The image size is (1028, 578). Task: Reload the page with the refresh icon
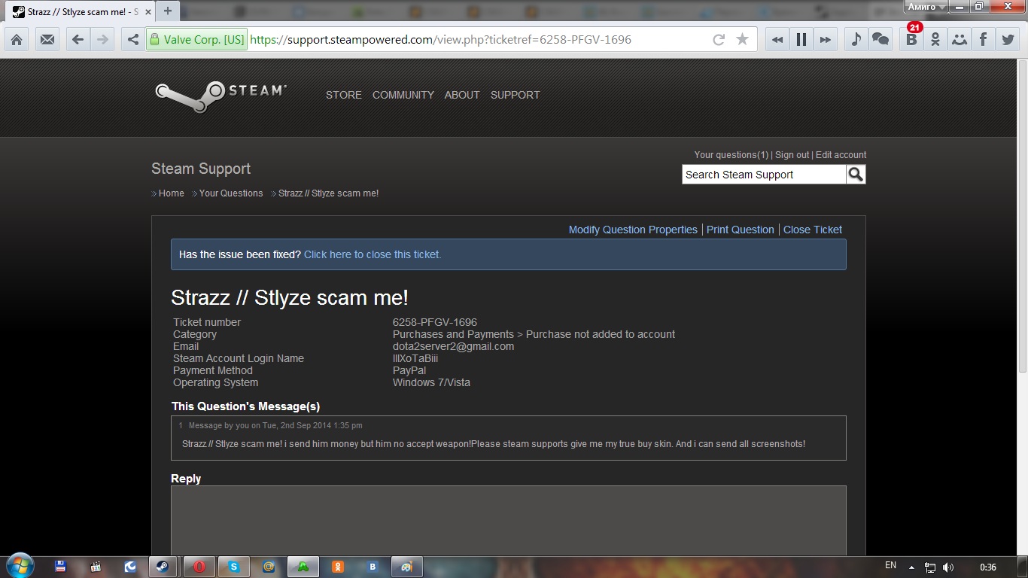(719, 40)
